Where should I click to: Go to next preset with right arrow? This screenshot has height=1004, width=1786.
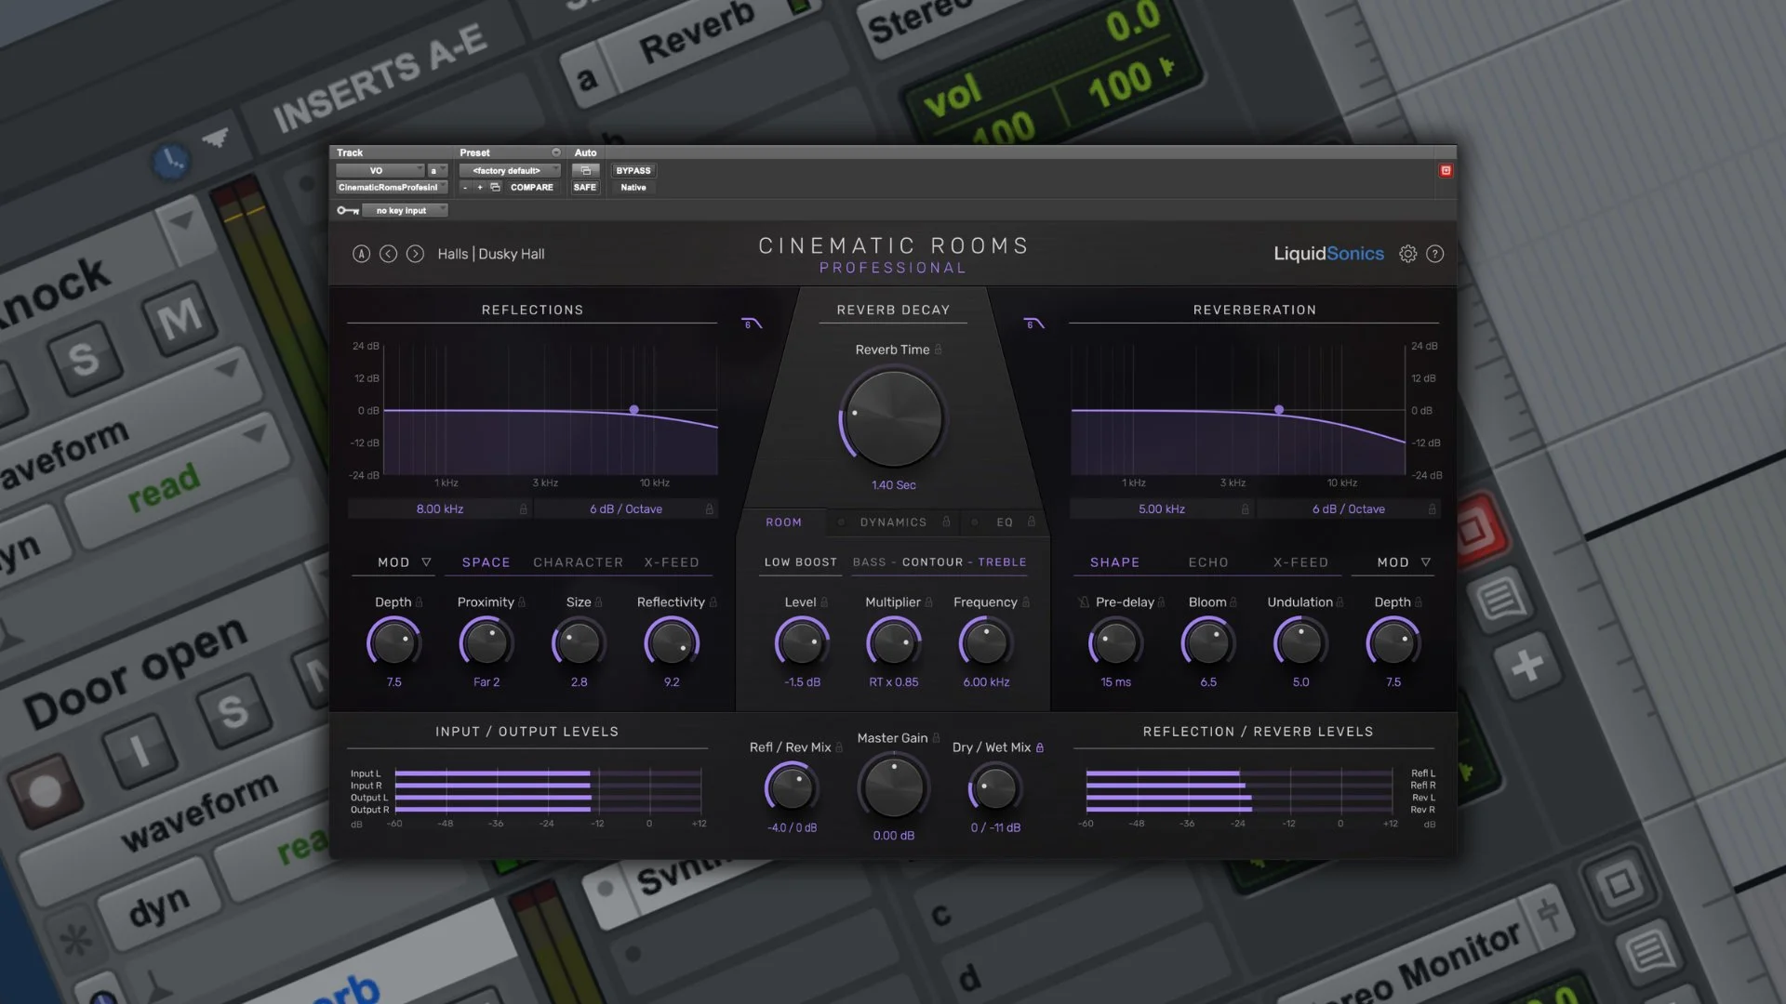[416, 253]
